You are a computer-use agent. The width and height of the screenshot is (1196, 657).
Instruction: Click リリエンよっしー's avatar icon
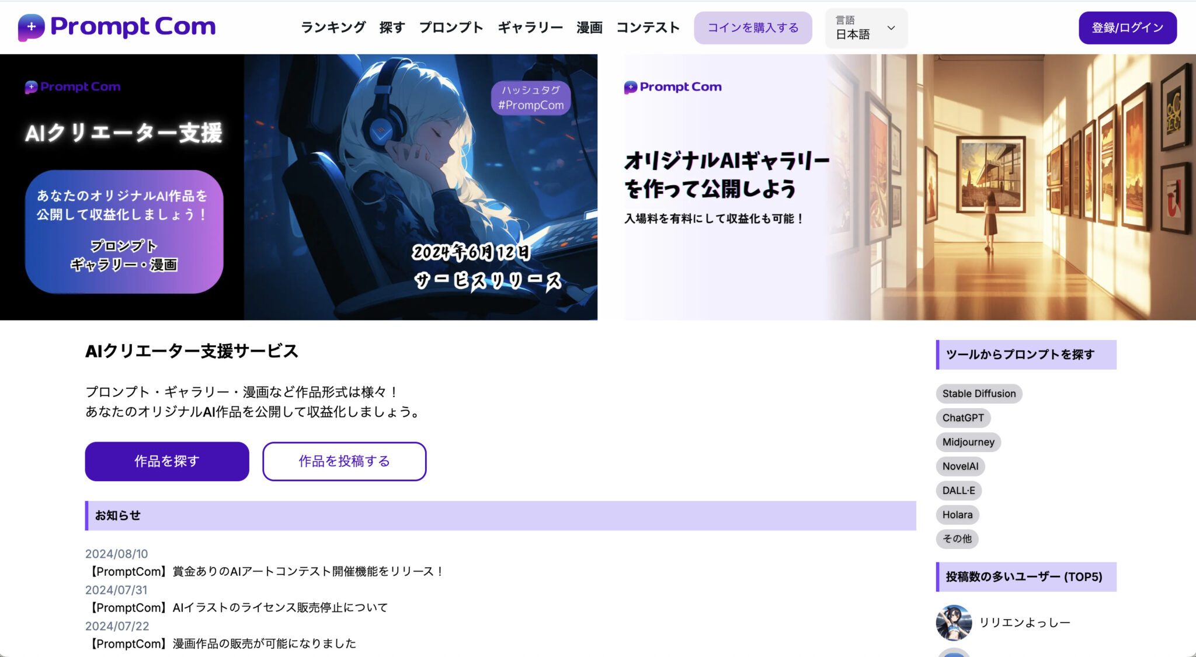[953, 623]
